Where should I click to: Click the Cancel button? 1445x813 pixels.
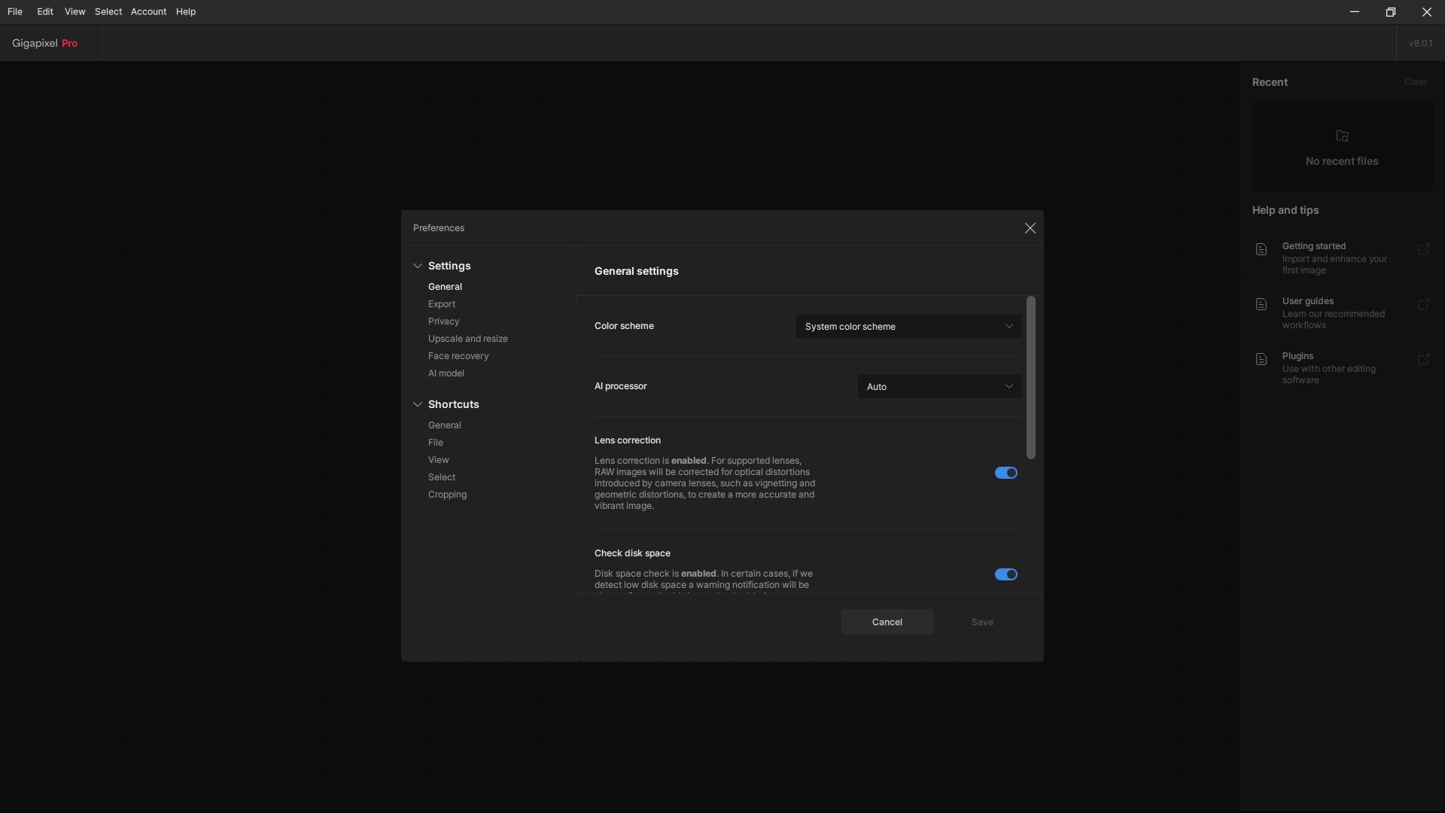(x=887, y=622)
